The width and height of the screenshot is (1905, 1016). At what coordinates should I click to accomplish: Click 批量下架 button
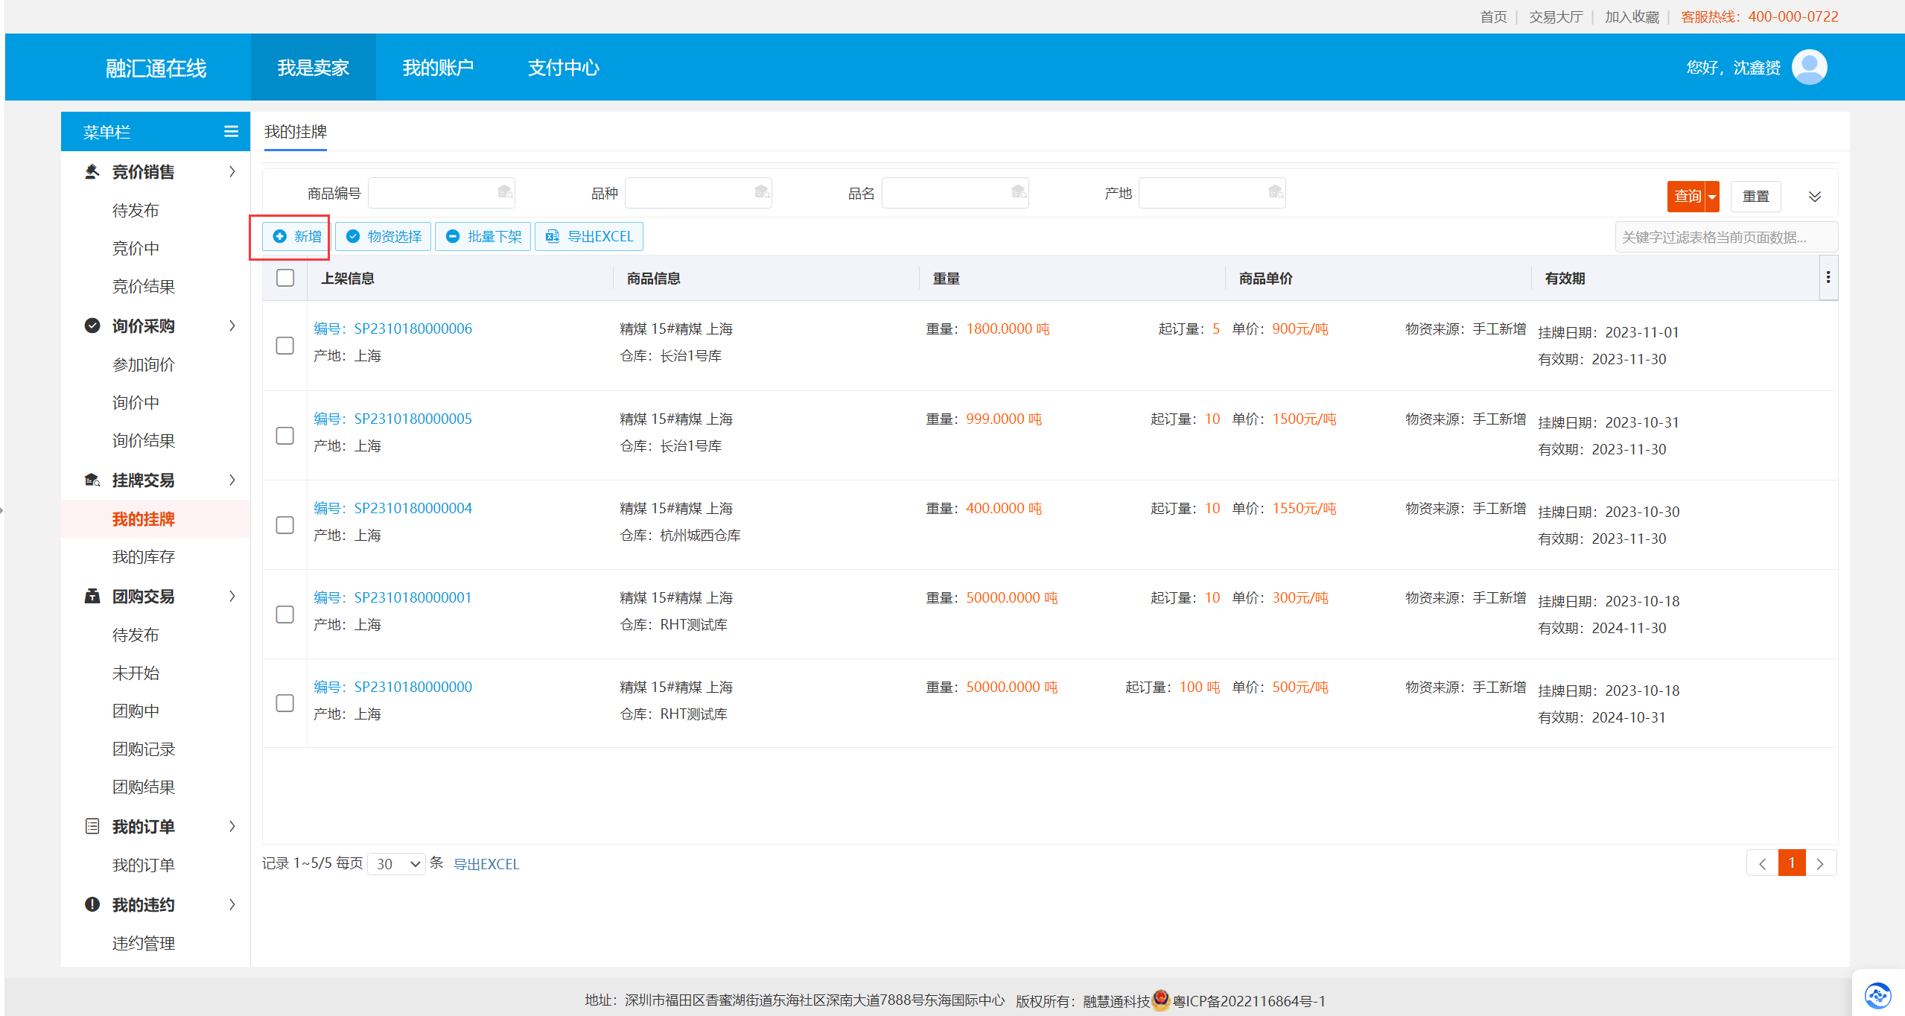(483, 237)
